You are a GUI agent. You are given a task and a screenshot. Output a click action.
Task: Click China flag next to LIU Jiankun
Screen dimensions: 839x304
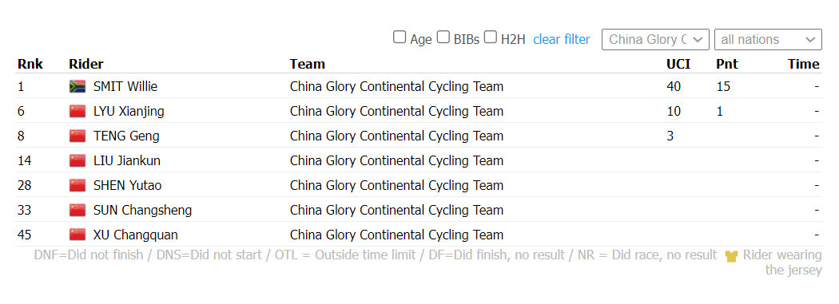[x=78, y=160]
